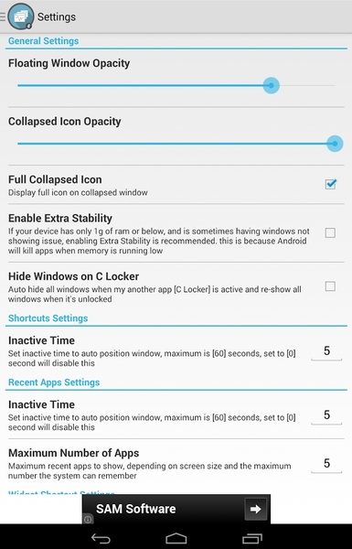
Task: Uncheck Full Collapsed Icon checkbox
Action: pos(330,184)
